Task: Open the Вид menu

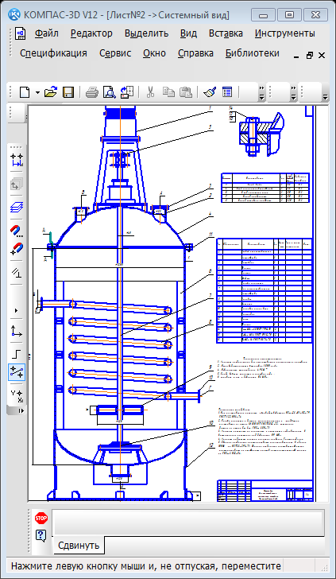Action: point(188,33)
